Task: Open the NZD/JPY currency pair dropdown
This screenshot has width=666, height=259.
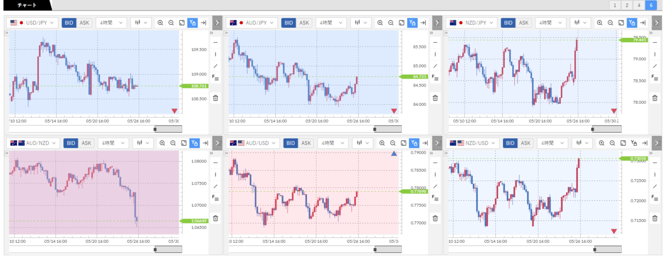Action: click(x=471, y=23)
